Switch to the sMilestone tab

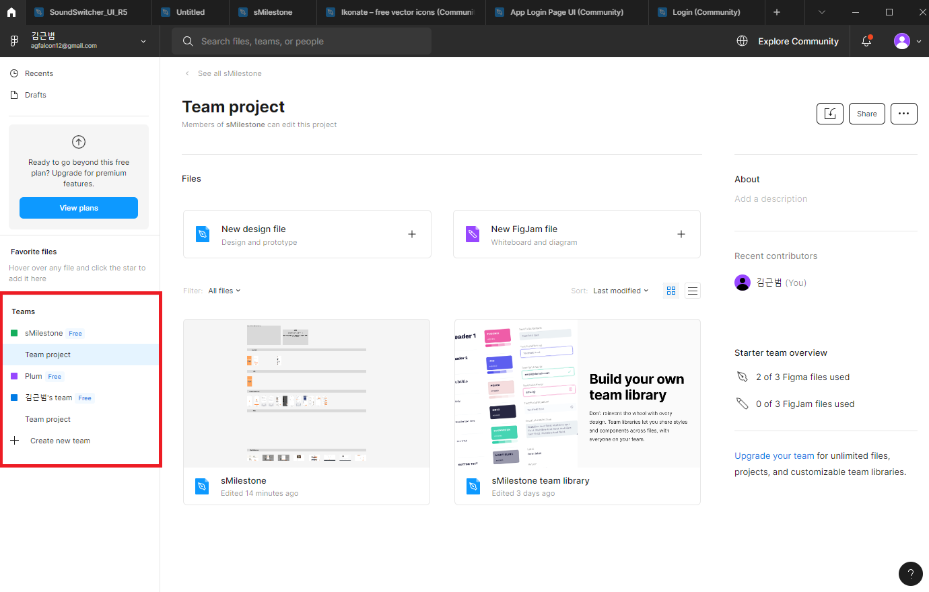coord(273,12)
